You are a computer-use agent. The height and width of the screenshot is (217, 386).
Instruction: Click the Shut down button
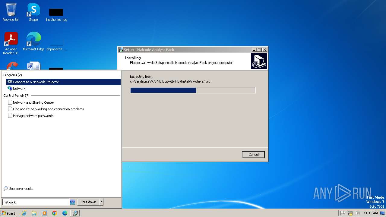[x=88, y=202]
